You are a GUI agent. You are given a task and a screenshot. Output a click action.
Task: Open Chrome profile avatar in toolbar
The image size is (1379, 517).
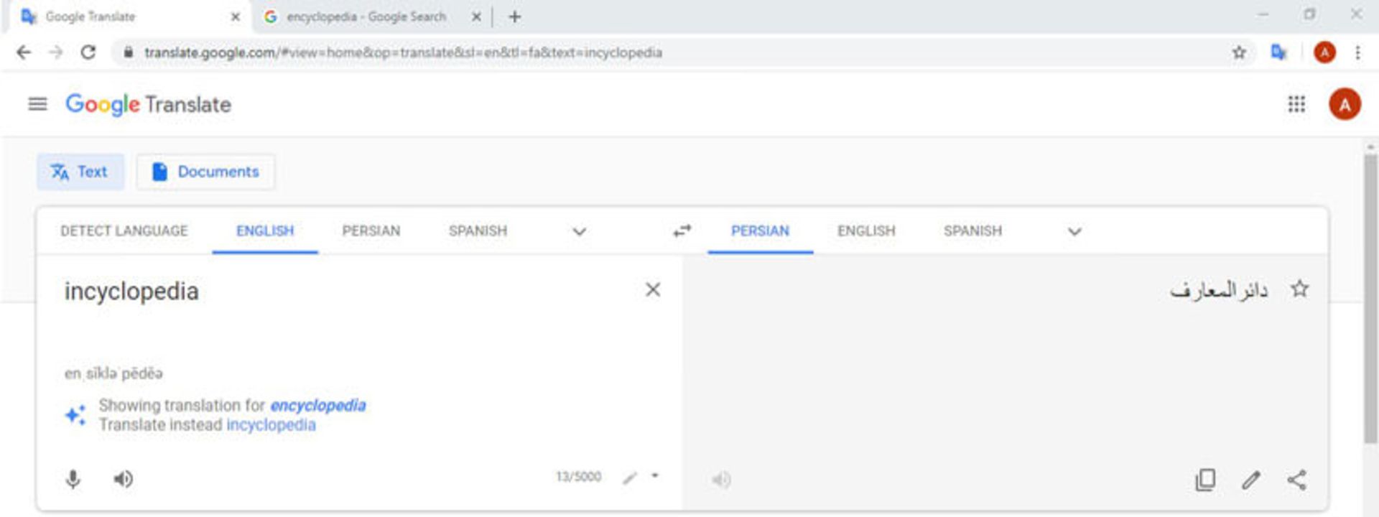[x=1324, y=52]
